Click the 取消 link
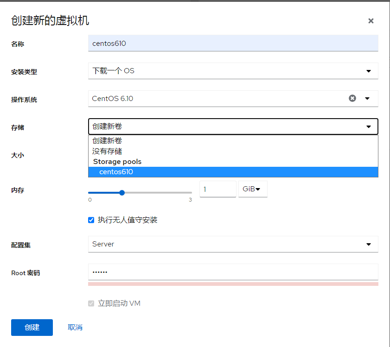 75,328
